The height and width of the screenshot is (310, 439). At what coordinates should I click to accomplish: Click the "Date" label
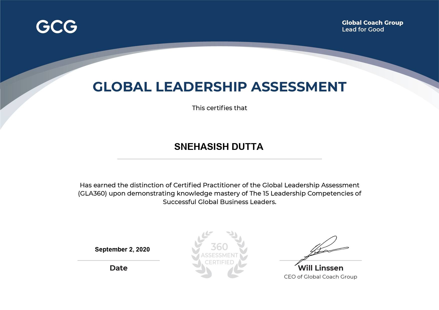click(x=119, y=268)
